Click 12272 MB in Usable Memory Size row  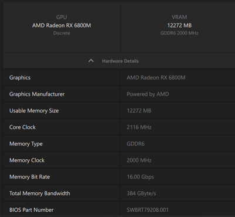coord(139,111)
